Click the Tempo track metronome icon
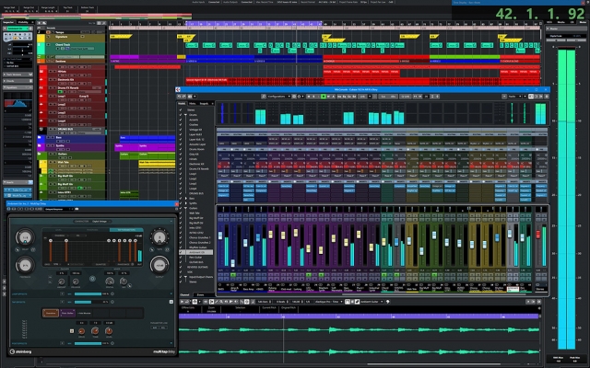The width and height of the screenshot is (590, 368). click(48, 32)
